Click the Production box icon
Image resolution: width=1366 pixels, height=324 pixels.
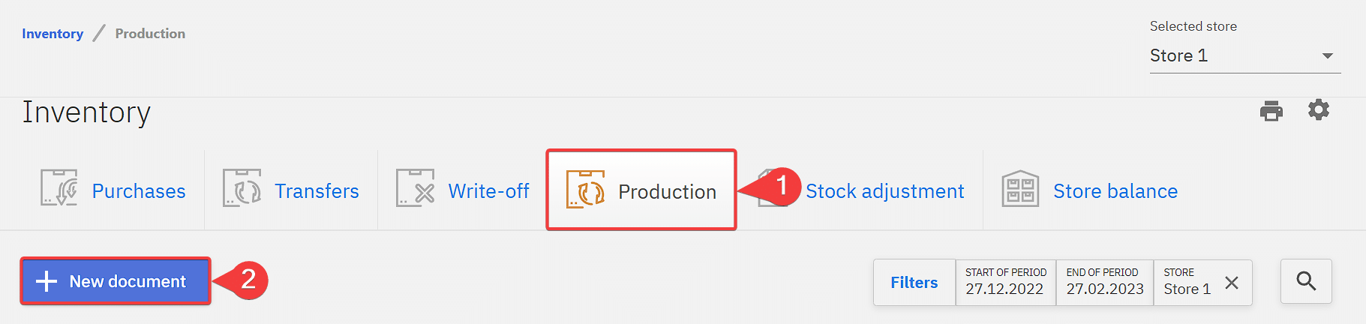tap(585, 189)
